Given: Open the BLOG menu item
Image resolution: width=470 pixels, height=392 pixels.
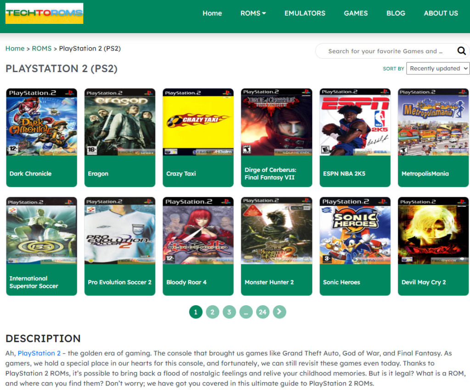Looking at the screenshot, I should pos(396,13).
